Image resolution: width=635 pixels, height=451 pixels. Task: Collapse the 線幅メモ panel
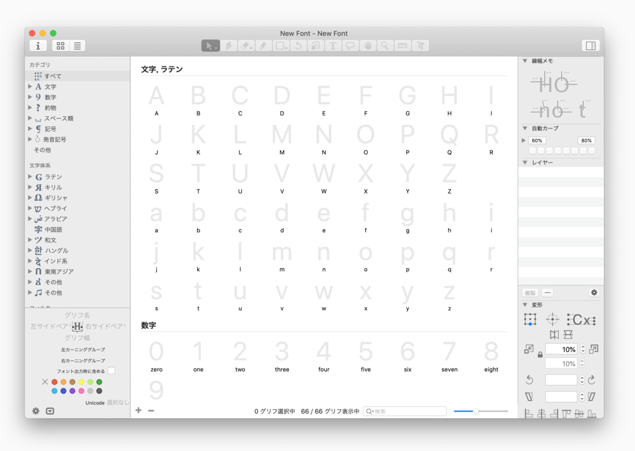point(525,61)
